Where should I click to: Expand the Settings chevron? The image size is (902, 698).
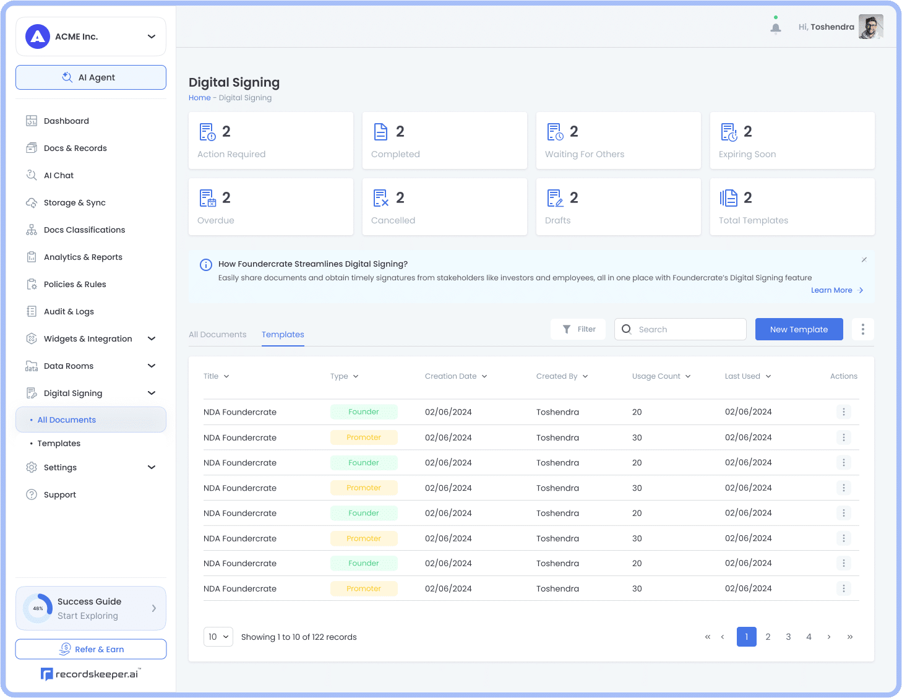click(x=152, y=467)
